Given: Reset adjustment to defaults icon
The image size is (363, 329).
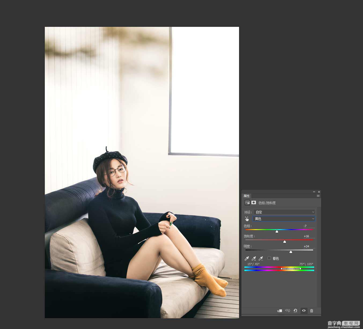Looking at the screenshot, I should [x=295, y=310].
